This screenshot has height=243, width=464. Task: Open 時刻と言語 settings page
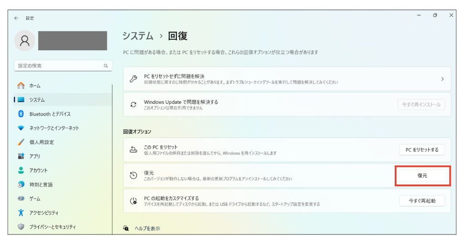click(63, 185)
